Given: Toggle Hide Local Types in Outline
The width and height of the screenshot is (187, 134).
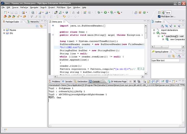Looking at the screenshot, I should pyautogui.click(x=179, y=26).
